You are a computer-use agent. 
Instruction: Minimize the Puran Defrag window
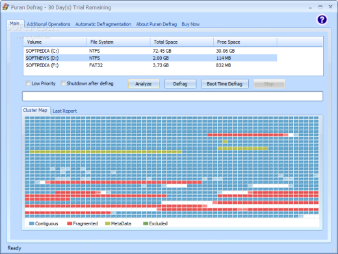[x=310, y=7]
